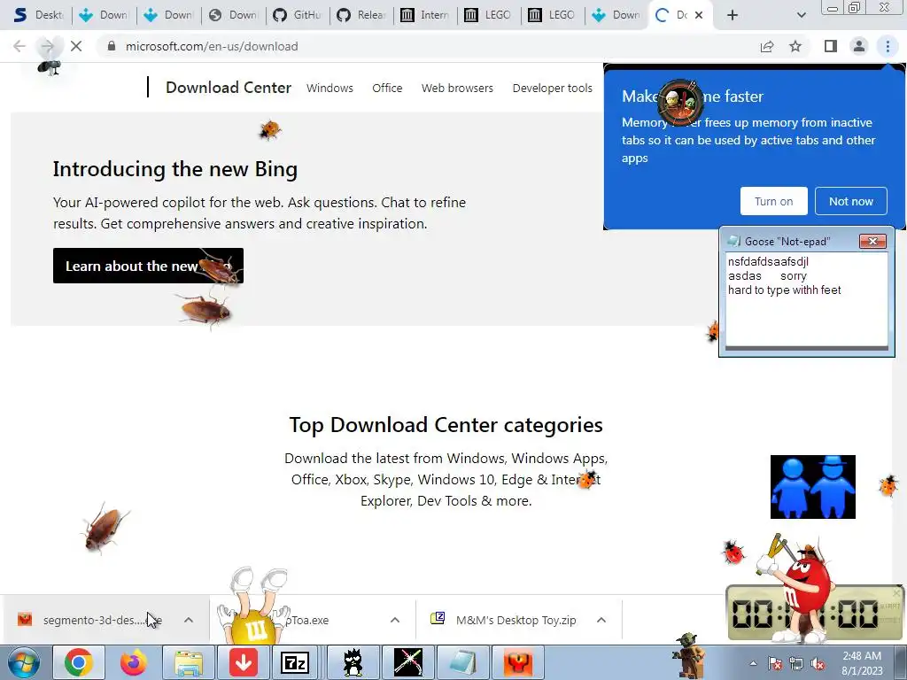Go back to the previous page
This screenshot has height=680, width=907.
click(19, 46)
